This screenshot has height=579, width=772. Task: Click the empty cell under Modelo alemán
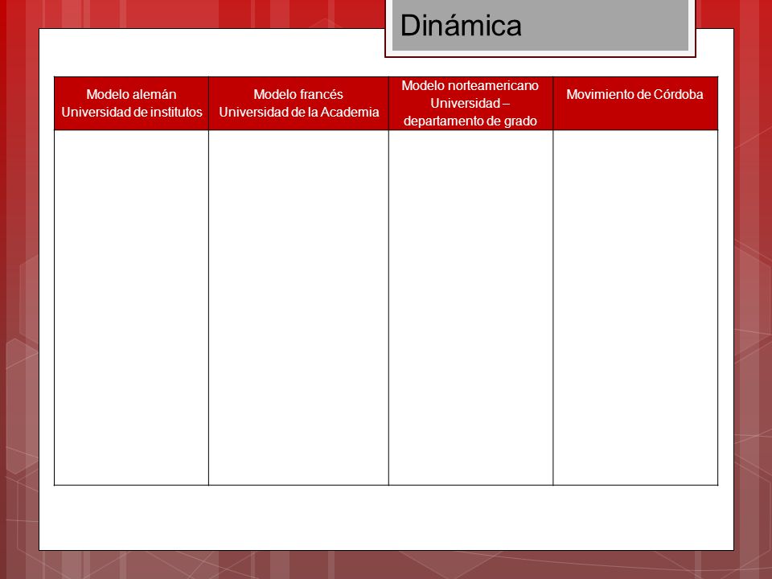[131, 308]
